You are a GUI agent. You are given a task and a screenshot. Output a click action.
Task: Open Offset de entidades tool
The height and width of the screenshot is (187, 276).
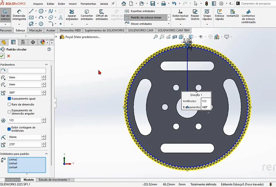point(102,15)
